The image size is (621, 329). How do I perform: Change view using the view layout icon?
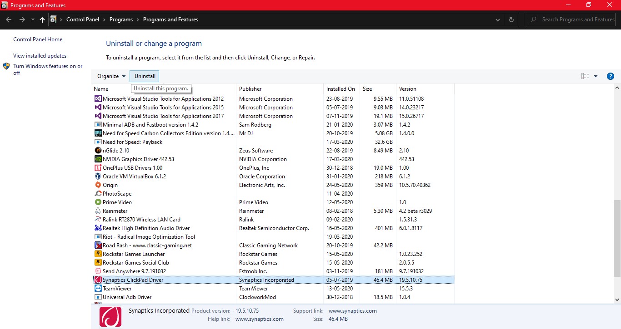(585, 76)
